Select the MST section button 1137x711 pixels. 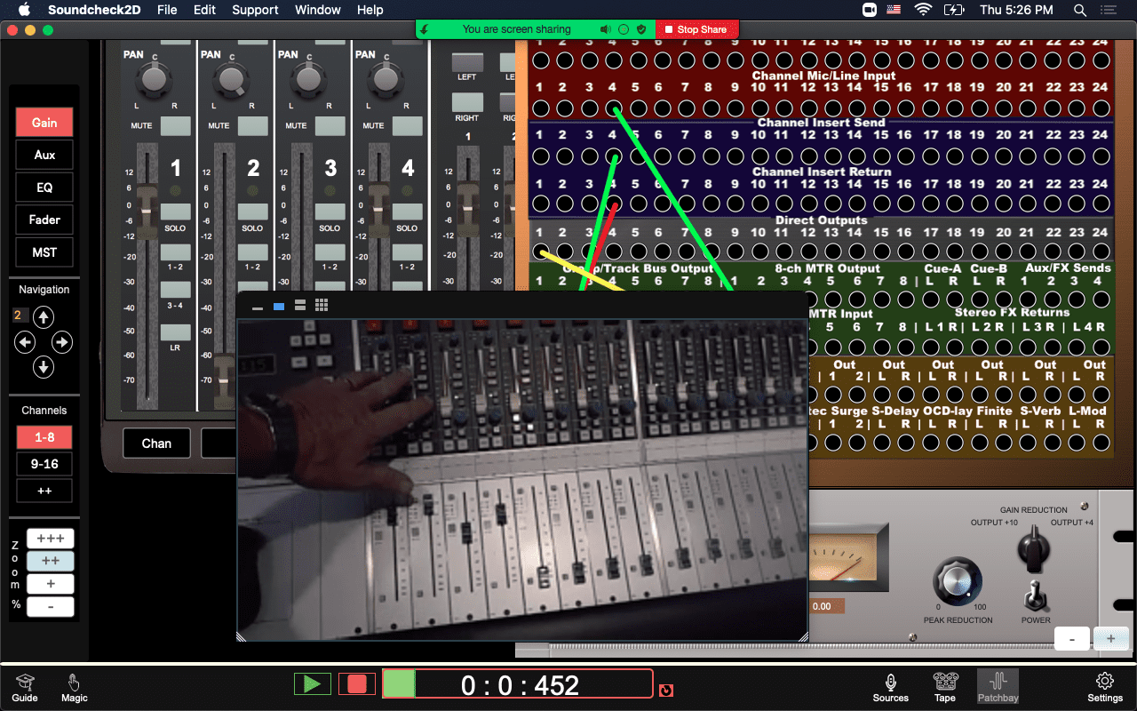coord(44,252)
